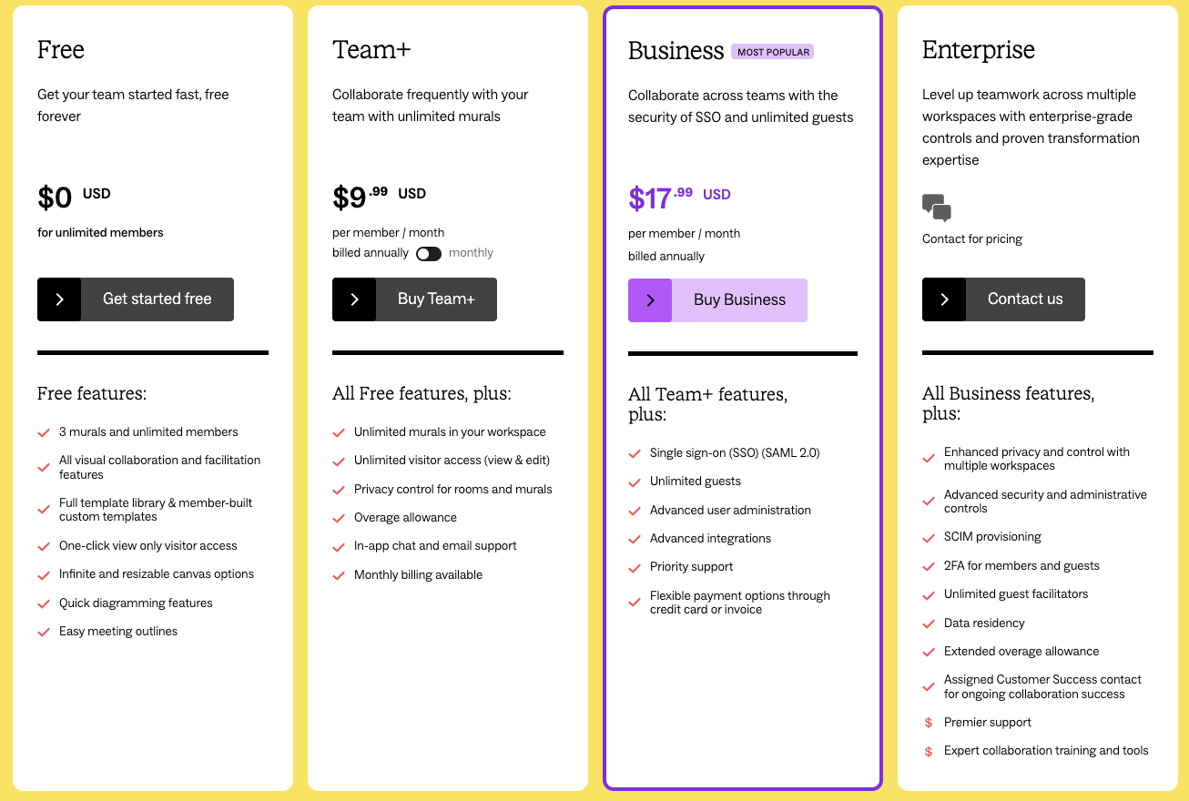Click the Get started free button
The height and width of the screenshot is (801, 1189).
(136, 299)
